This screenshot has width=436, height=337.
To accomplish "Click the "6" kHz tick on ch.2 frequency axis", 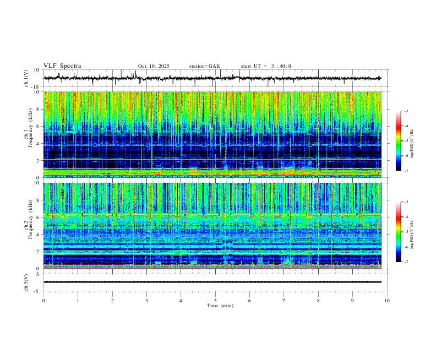I will (x=39, y=218).
